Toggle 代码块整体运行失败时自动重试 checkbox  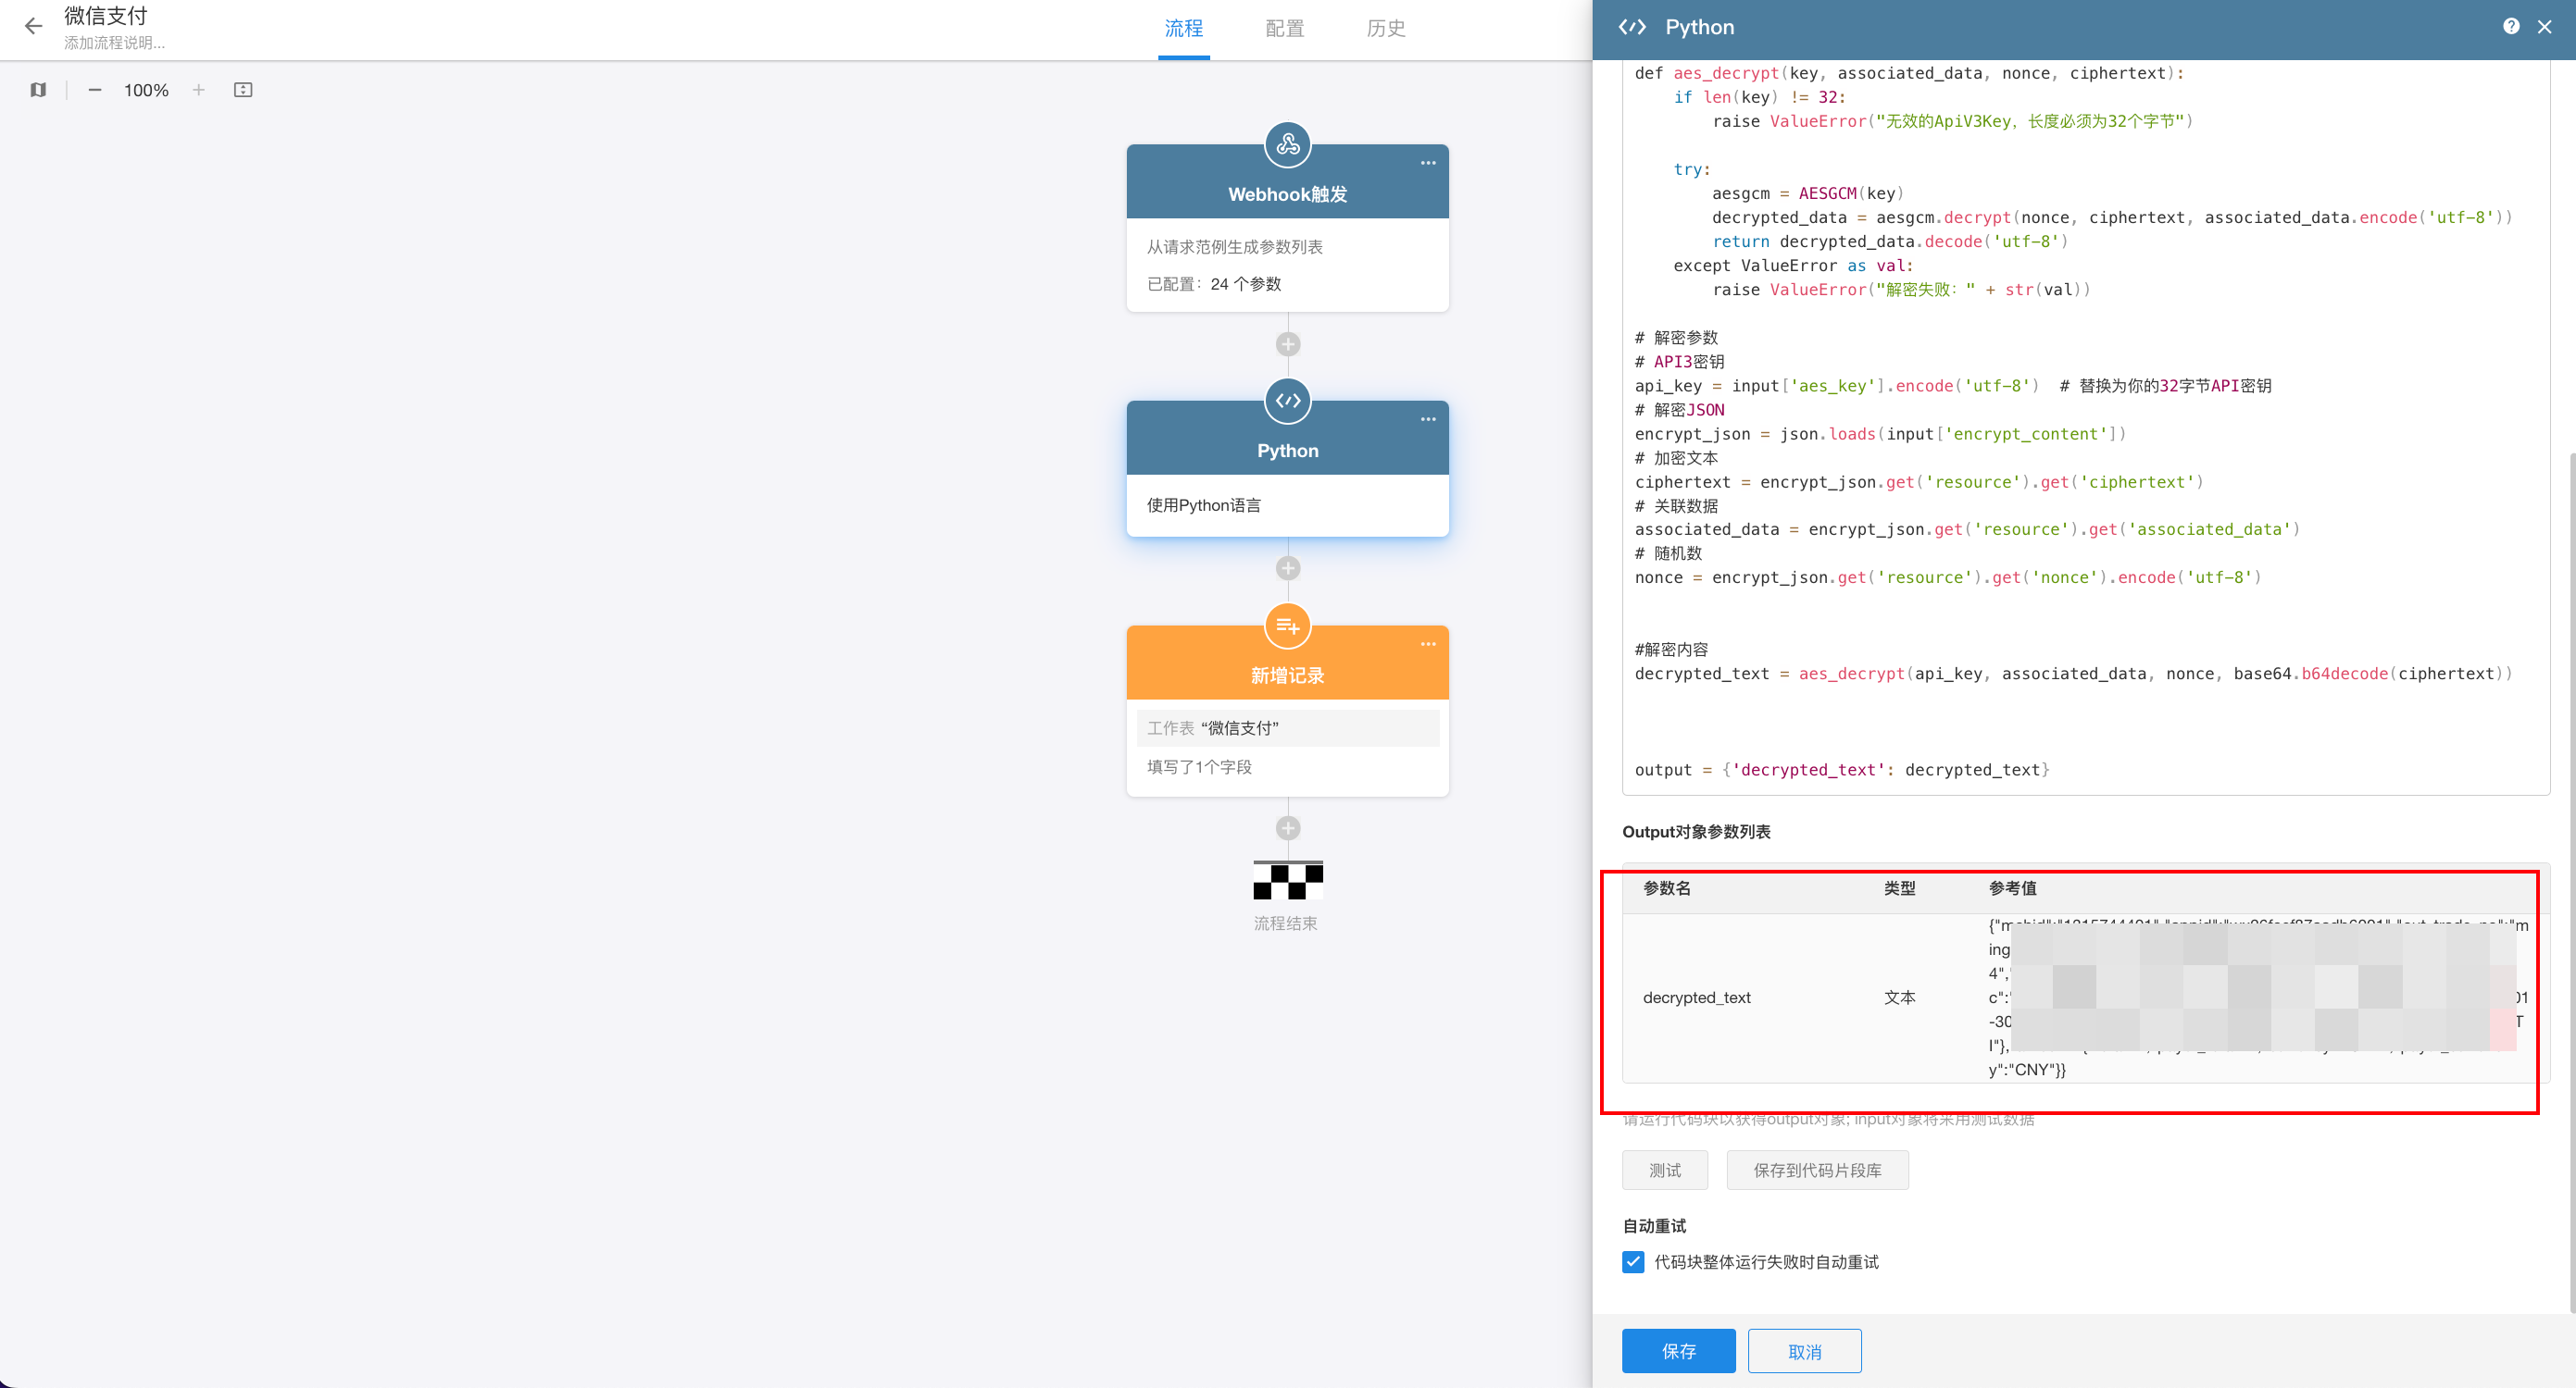(x=1633, y=1261)
